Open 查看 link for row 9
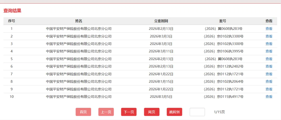This screenshot has height=120, width=281. [x=269, y=89]
